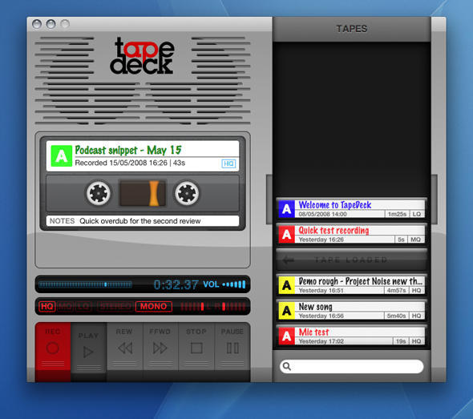This screenshot has height=419, width=473.
Task: Collapse the tapes drawer with its left handle
Action: [269, 199]
